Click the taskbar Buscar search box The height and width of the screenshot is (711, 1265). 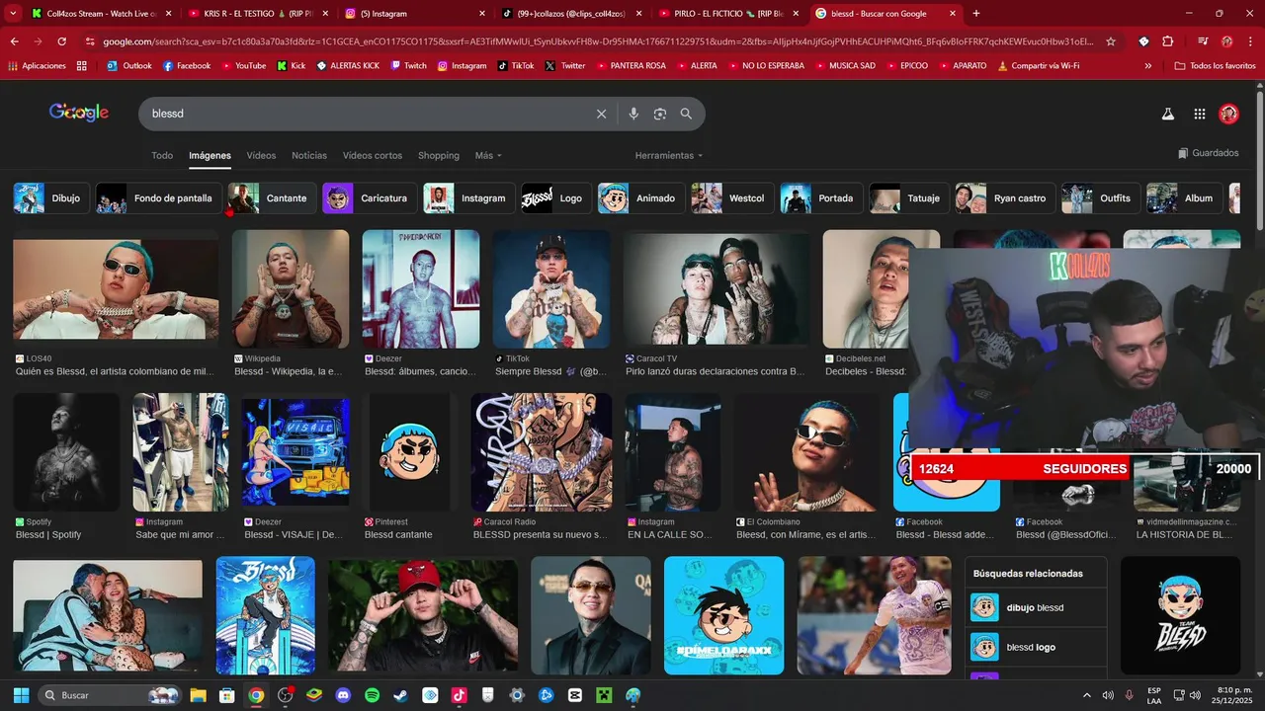tap(111, 695)
